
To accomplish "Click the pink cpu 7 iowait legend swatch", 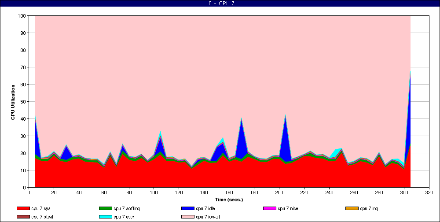I will 188,216.
